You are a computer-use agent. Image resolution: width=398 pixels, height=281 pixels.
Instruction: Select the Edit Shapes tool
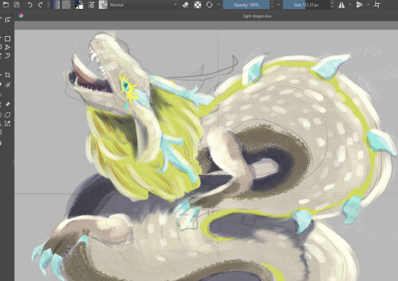(x=7, y=20)
